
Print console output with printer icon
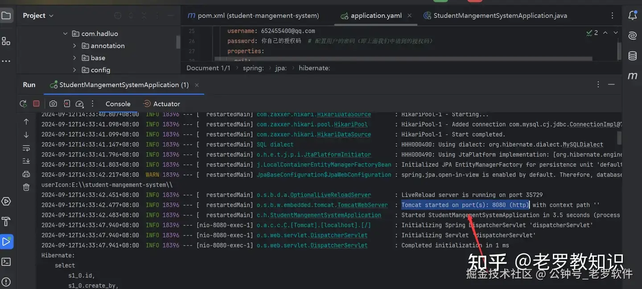click(x=26, y=174)
